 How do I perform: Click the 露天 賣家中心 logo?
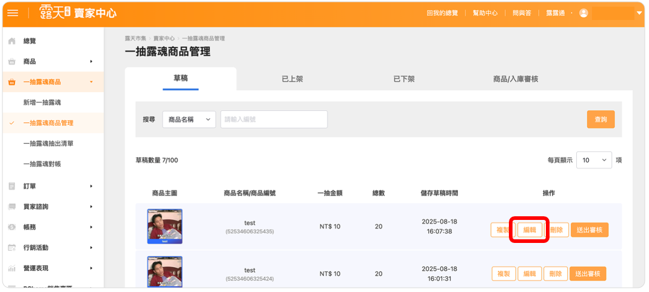pos(78,13)
